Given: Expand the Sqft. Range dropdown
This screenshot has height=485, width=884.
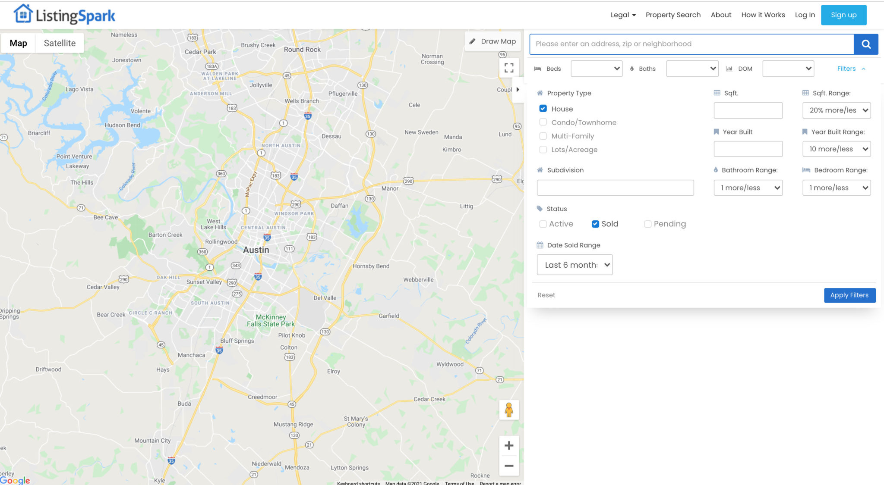Looking at the screenshot, I should (x=836, y=110).
